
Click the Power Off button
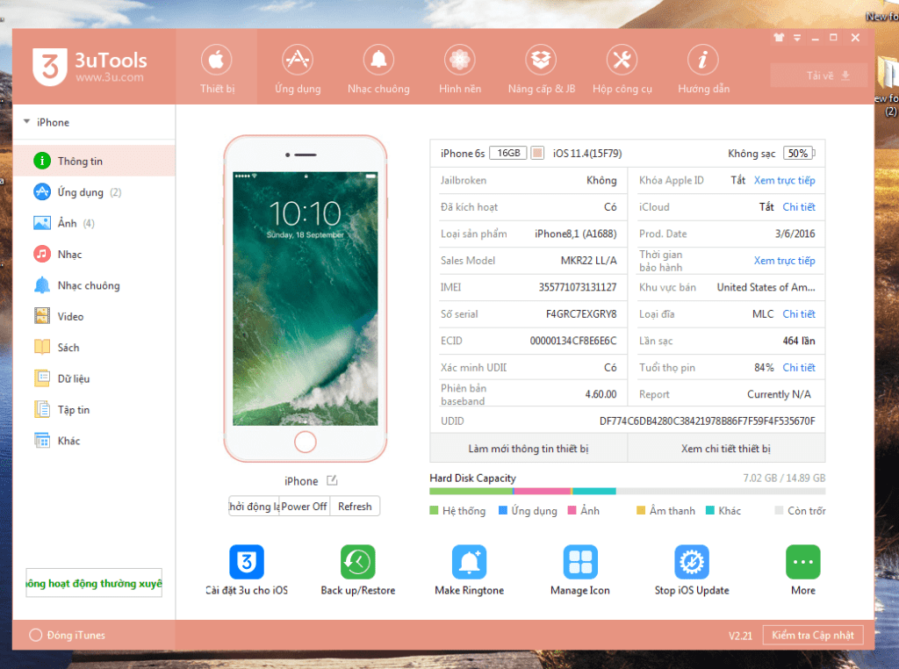[x=305, y=507]
